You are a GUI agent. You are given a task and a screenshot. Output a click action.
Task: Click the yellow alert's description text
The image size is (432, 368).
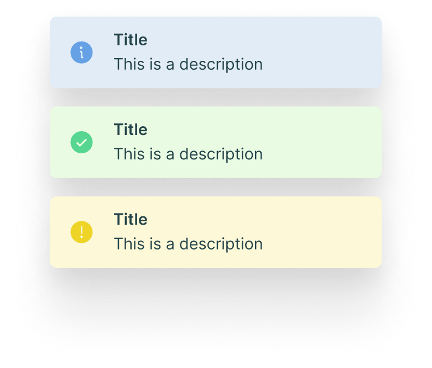click(188, 243)
